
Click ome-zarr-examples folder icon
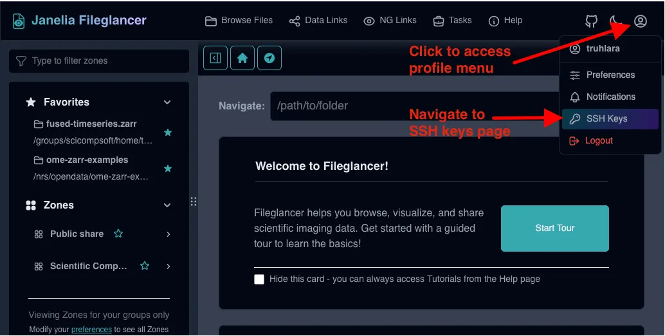(x=39, y=160)
